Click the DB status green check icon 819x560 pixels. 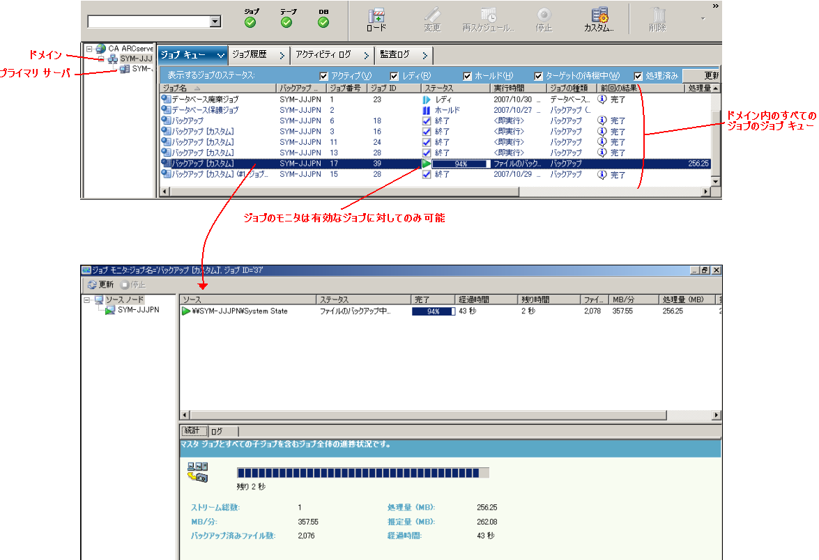pos(323,22)
